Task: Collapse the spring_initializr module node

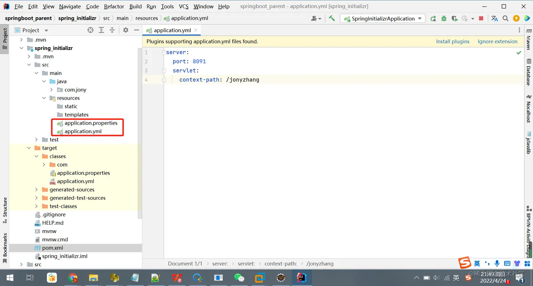Action: coord(22,48)
